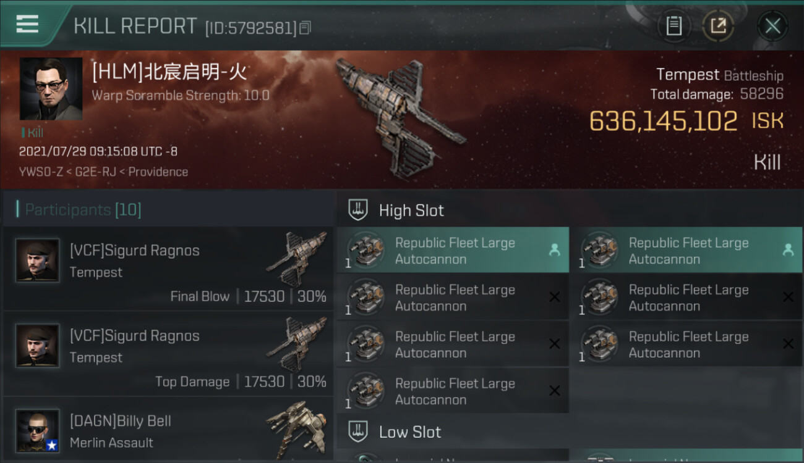This screenshot has width=804, height=463.
Task: Click the share export icon in header
Action: point(717,26)
